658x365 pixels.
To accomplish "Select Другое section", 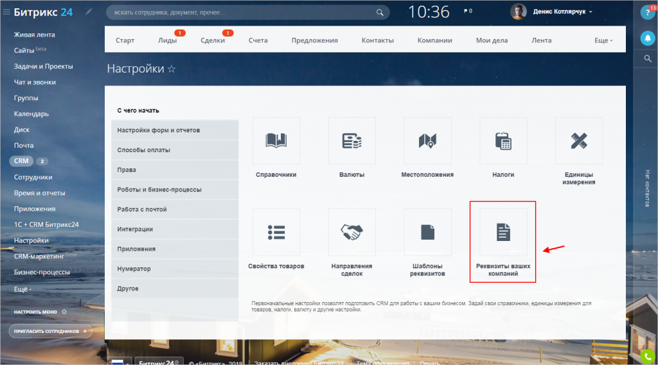I will [175, 289].
